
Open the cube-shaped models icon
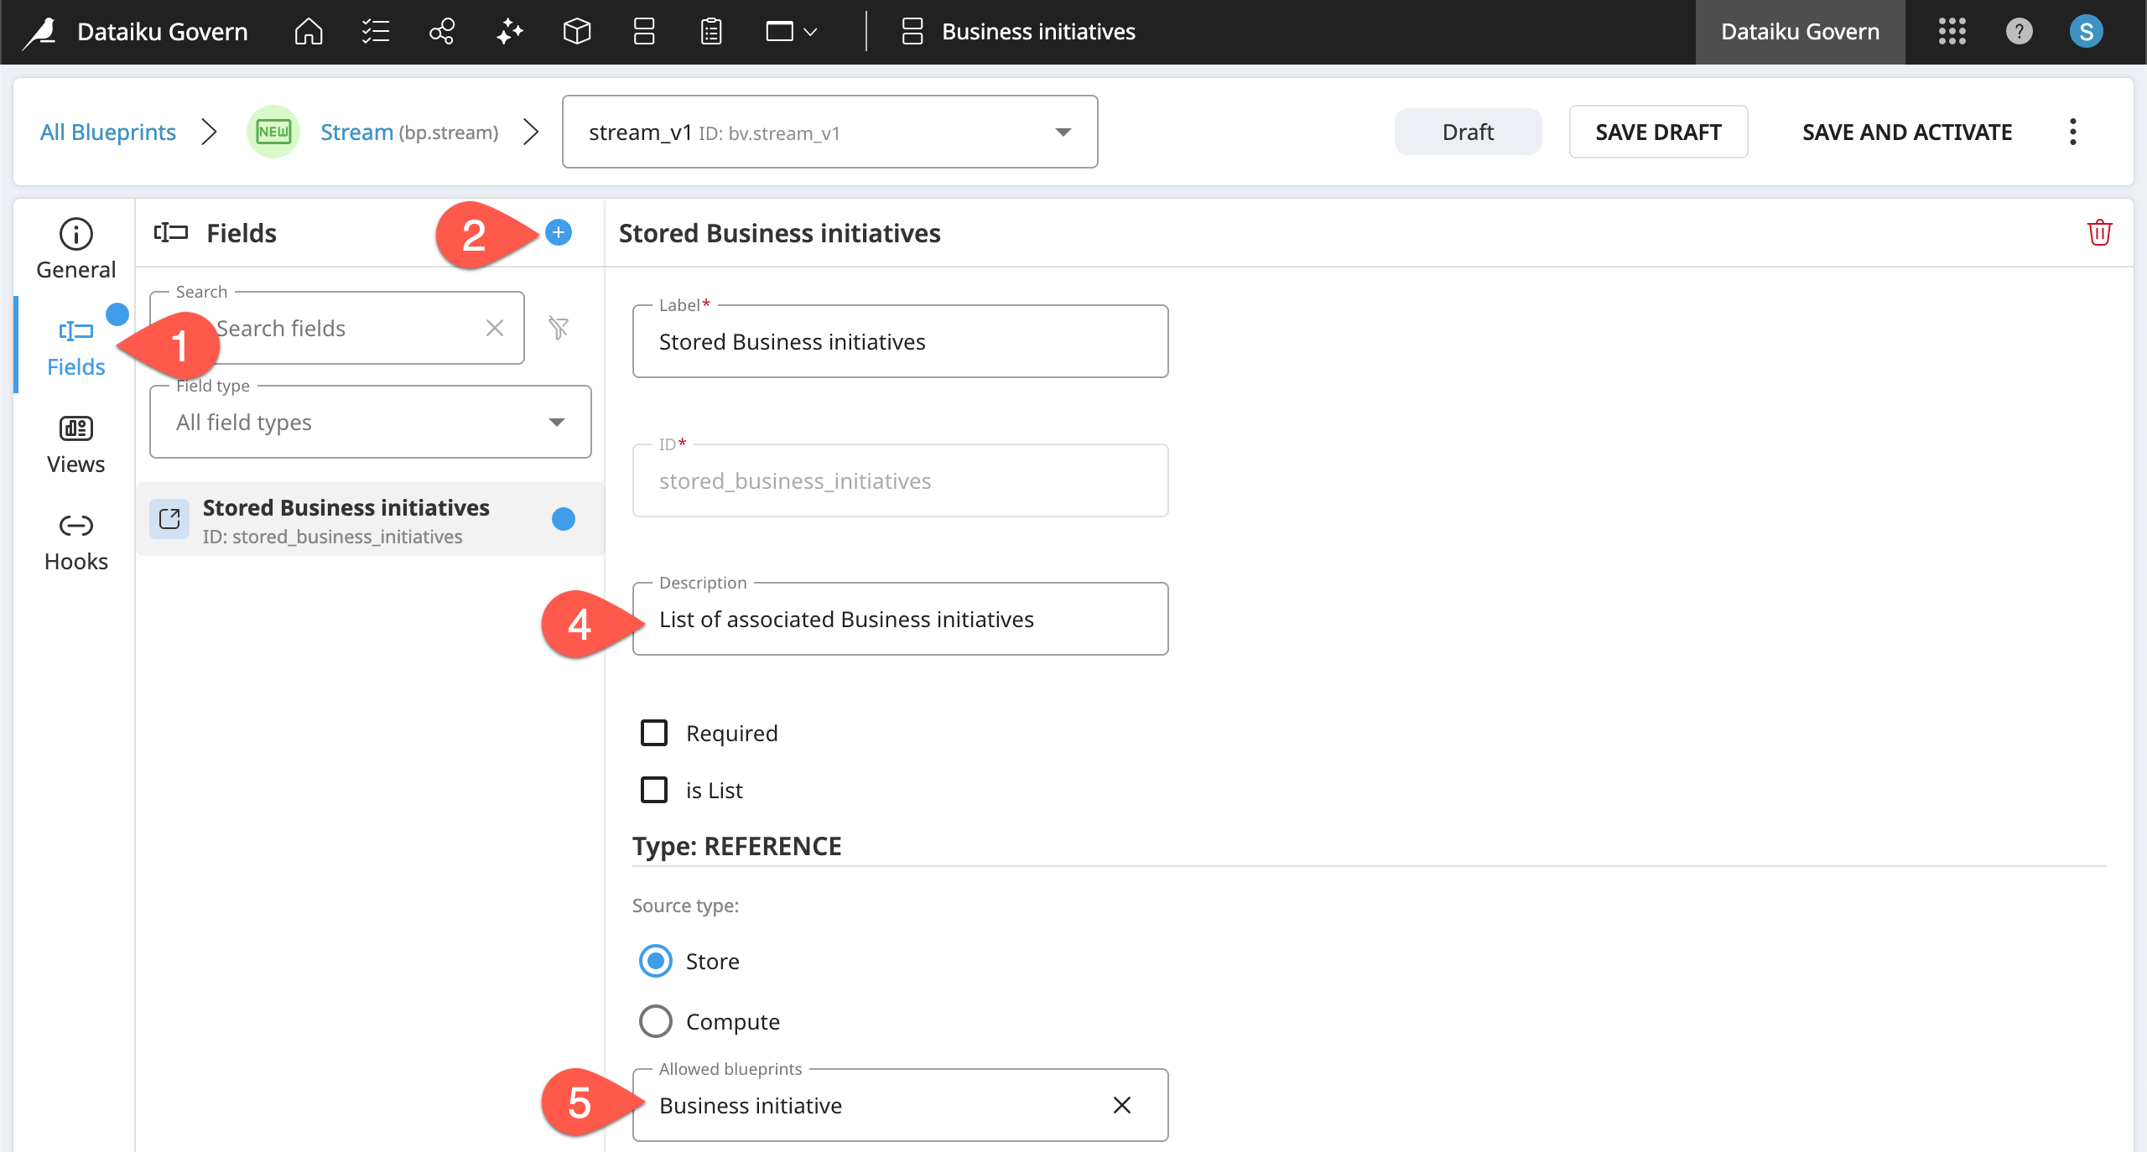click(577, 32)
